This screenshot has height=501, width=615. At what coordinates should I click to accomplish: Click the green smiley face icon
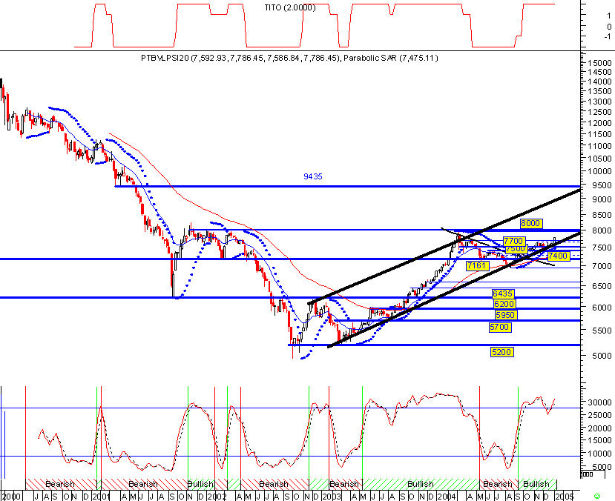(x=597, y=496)
